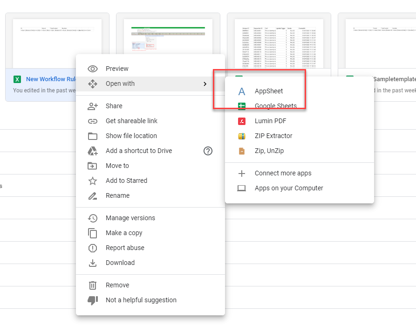Screen dimensions: 416x327
Task: Click the AppSheet letter A icon
Action: [242, 91]
